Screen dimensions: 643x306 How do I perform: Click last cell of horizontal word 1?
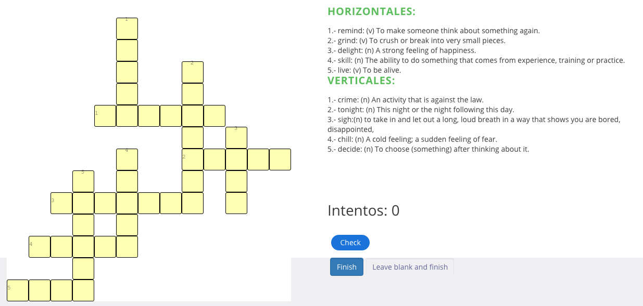click(x=215, y=116)
